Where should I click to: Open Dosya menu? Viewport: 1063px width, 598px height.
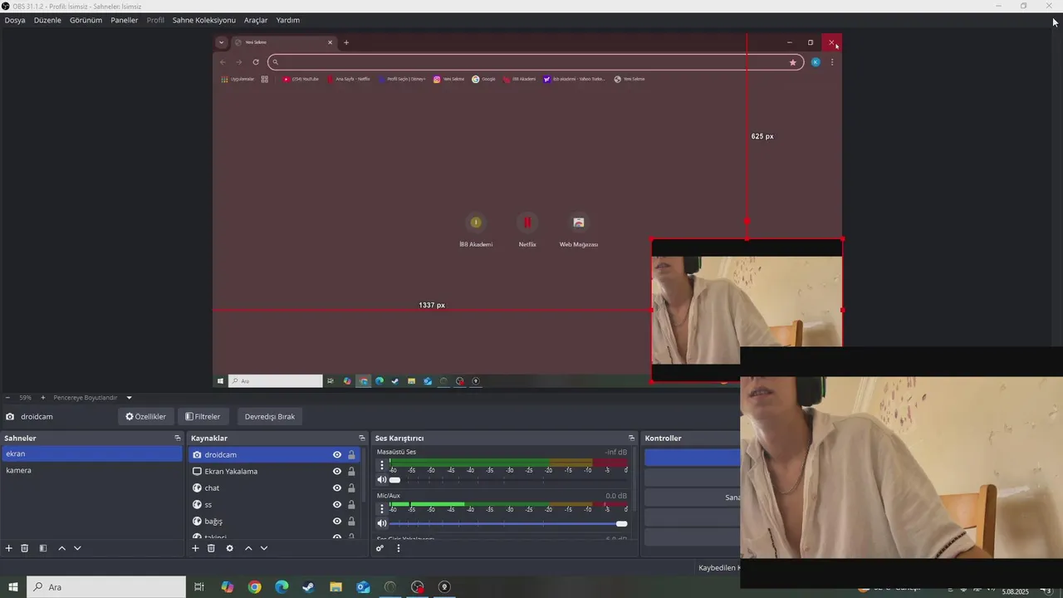[x=15, y=20]
